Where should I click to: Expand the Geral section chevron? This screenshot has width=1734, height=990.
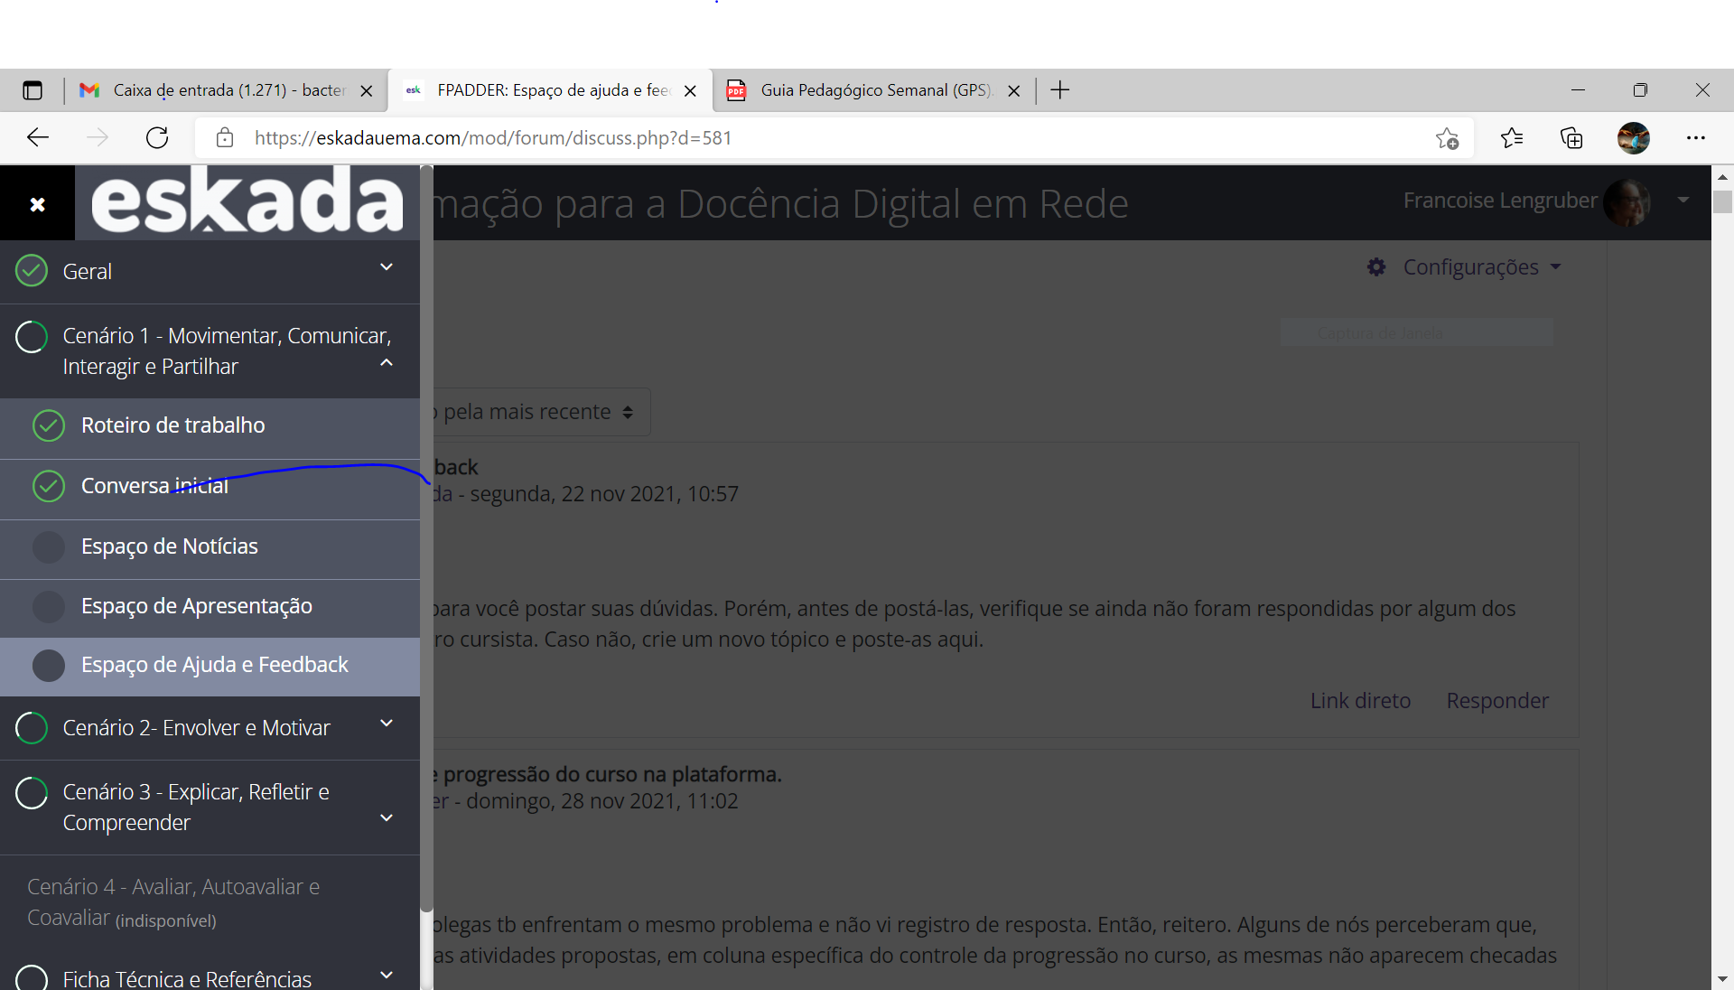tap(387, 267)
